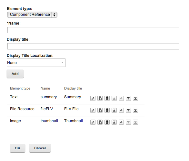Click the Add button
Viewport: 189px width, 161px height.
click(x=15, y=74)
